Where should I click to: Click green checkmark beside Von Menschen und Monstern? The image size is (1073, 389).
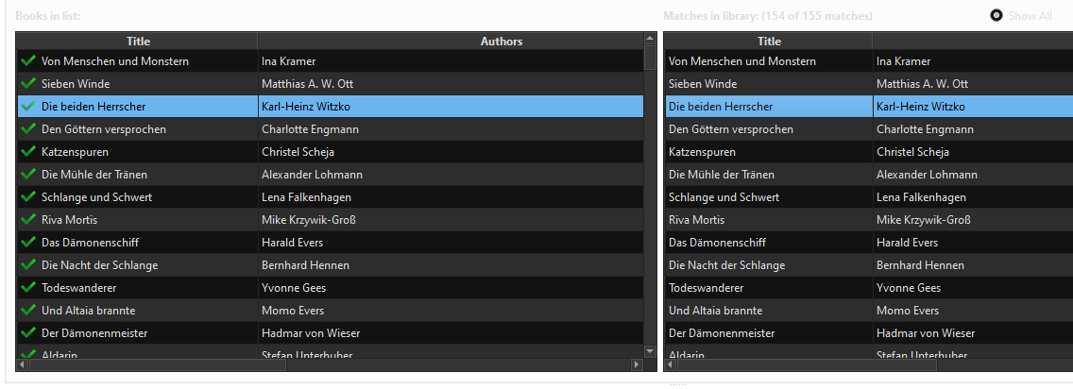pyautogui.click(x=27, y=60)
